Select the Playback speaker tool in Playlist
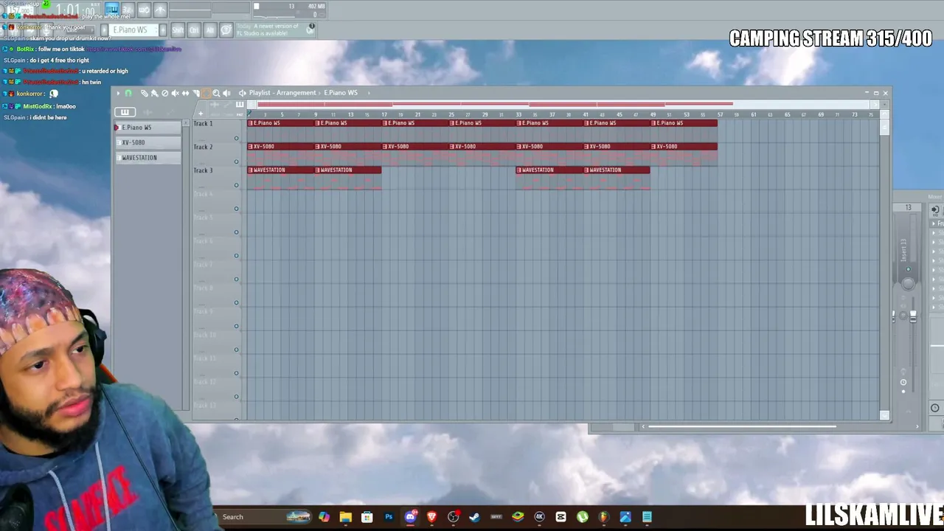944x531 pixels. click(x=226, y=93)
